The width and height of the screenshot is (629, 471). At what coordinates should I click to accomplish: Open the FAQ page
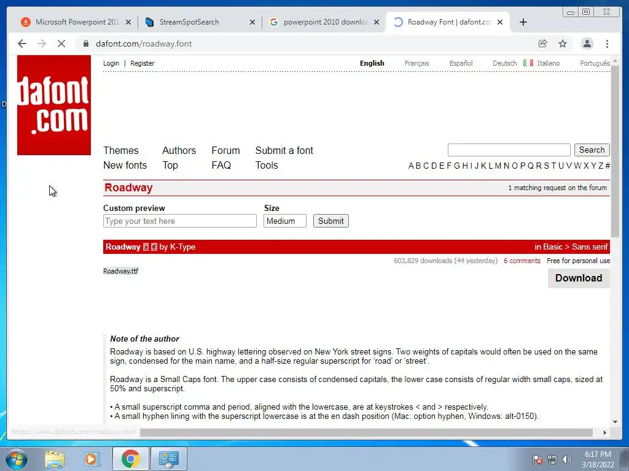coord(221,166)
